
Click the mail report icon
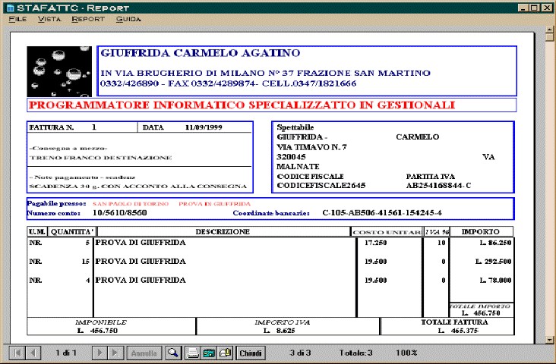coord(225,353)
